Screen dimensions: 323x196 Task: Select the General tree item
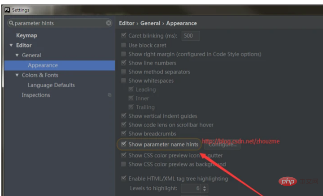[x=31, y=55]
